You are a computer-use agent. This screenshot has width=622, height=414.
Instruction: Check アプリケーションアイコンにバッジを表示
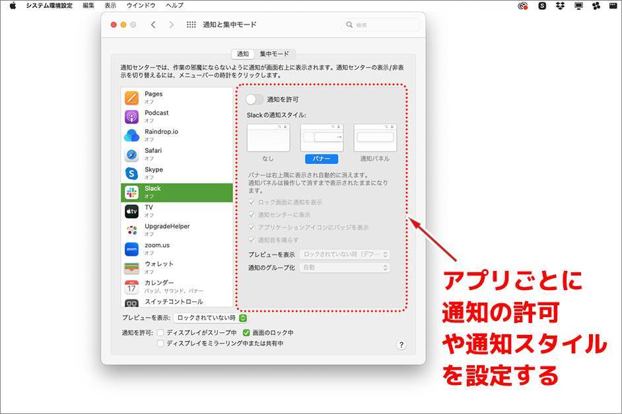point(252,227)
